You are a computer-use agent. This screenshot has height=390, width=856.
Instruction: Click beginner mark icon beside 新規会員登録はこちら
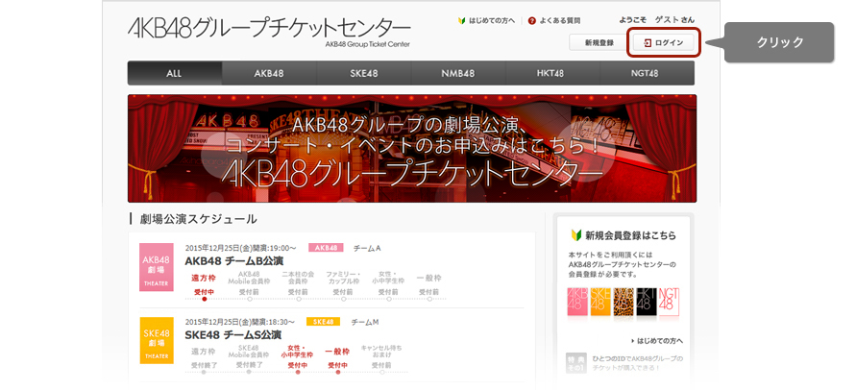pyautogui.click(x=575, y=235)
